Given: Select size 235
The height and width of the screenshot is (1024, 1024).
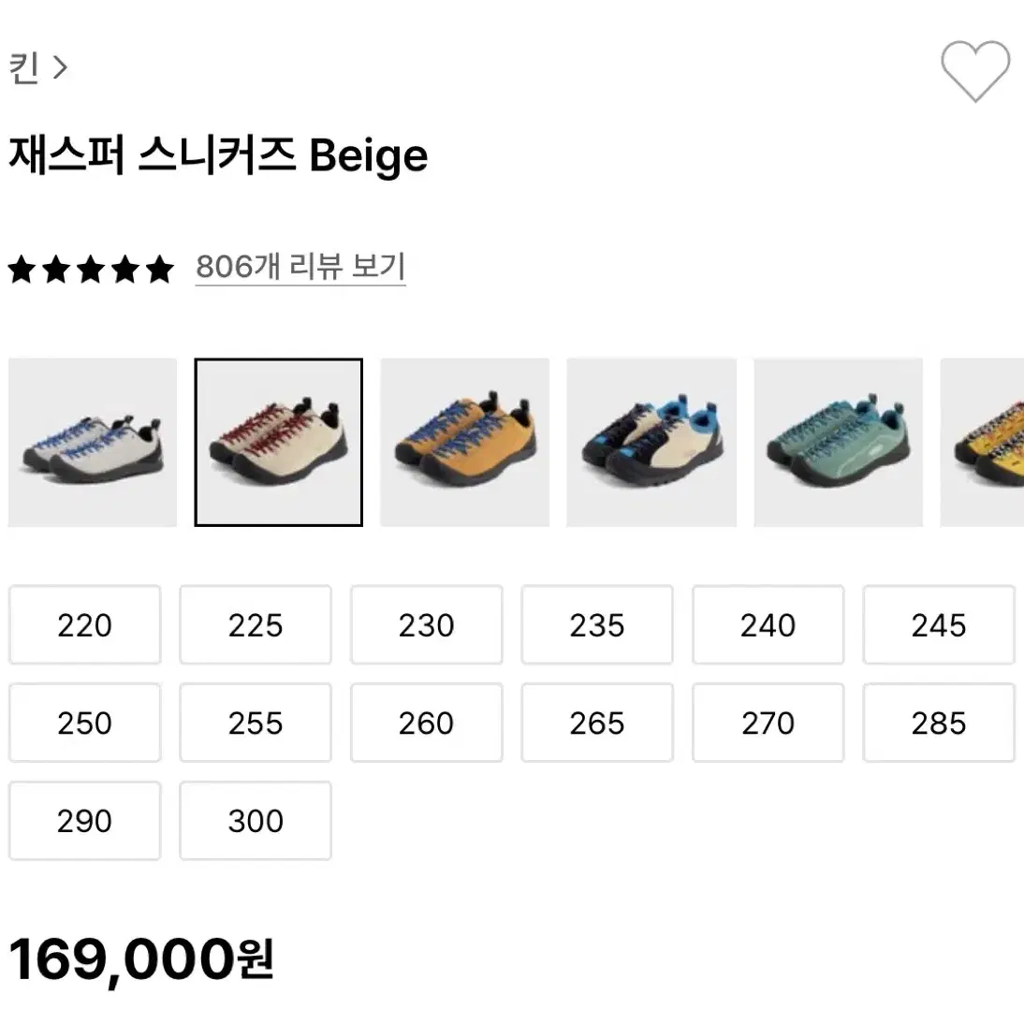Looking at the screenshot, I should click(597, 625).
